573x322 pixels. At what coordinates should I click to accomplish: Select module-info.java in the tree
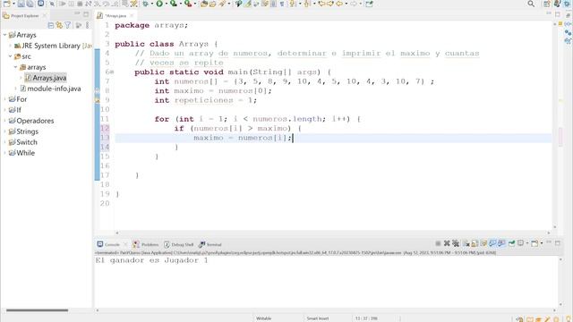pyautogui.click(x=50, y=89)
